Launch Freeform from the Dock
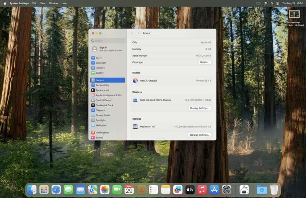Image resolution: width=306 pixels, height=198 pixels. click(178, 190)
